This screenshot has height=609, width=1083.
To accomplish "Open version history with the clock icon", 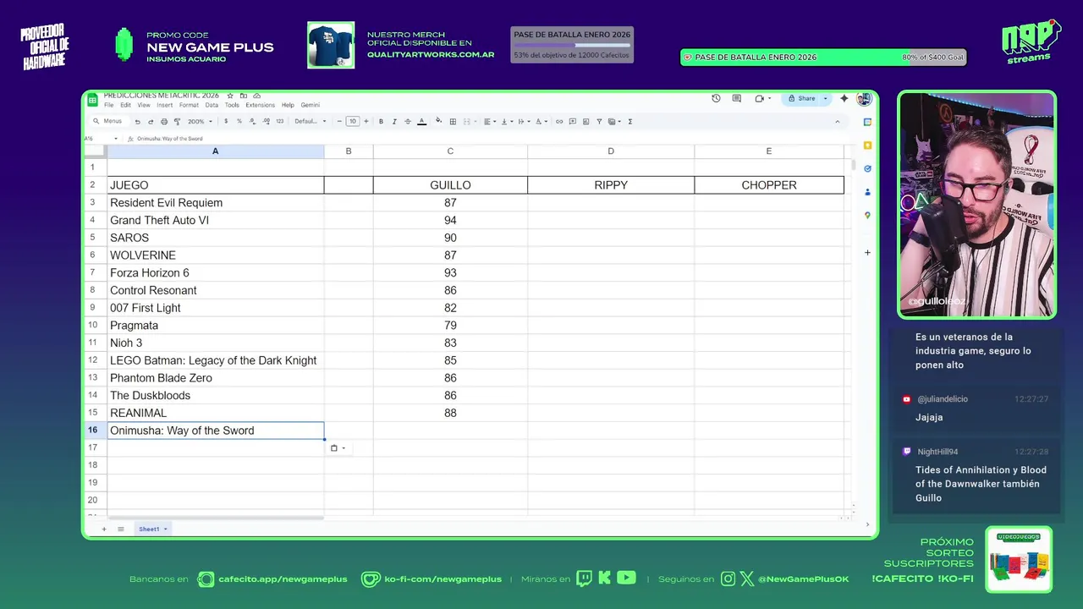I will click(716, 98).
